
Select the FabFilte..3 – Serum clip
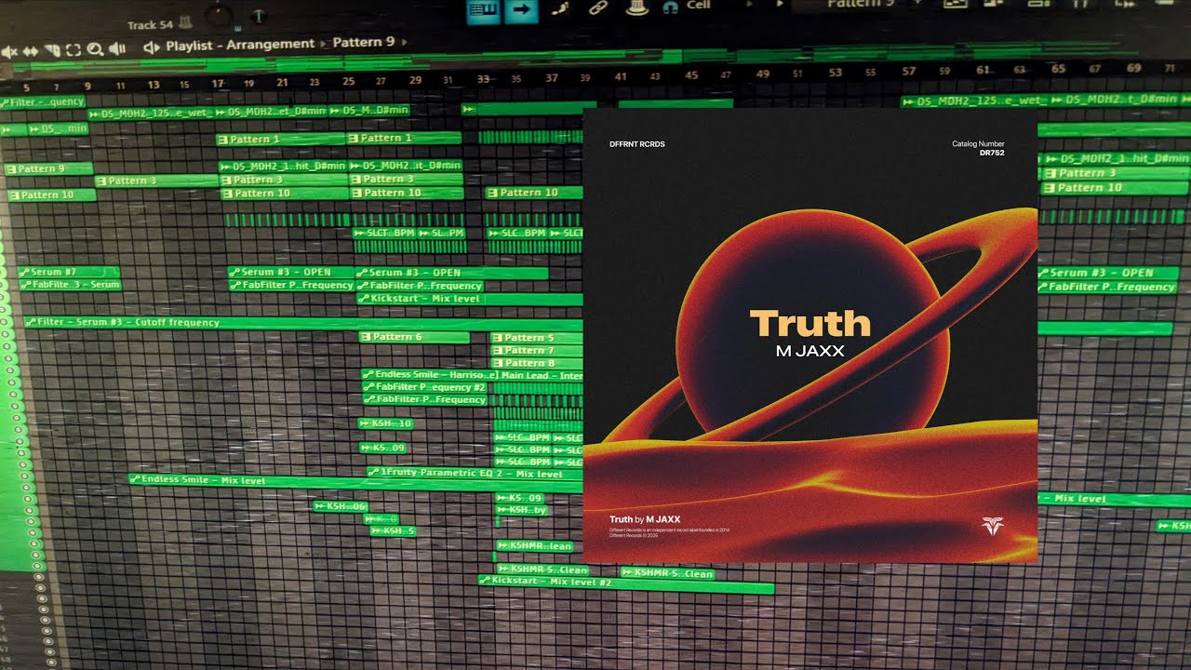pyautogui.click(x=69, y=284)
